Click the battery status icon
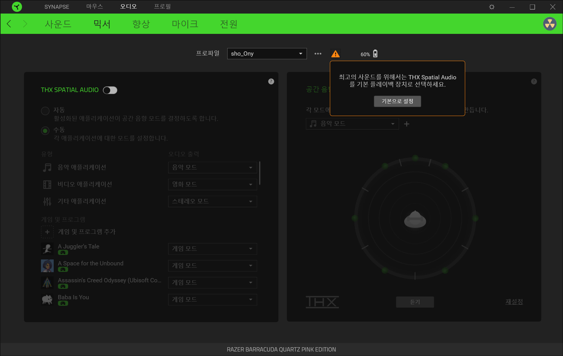Viewport: 563px width, 356px height. point(375,54)
